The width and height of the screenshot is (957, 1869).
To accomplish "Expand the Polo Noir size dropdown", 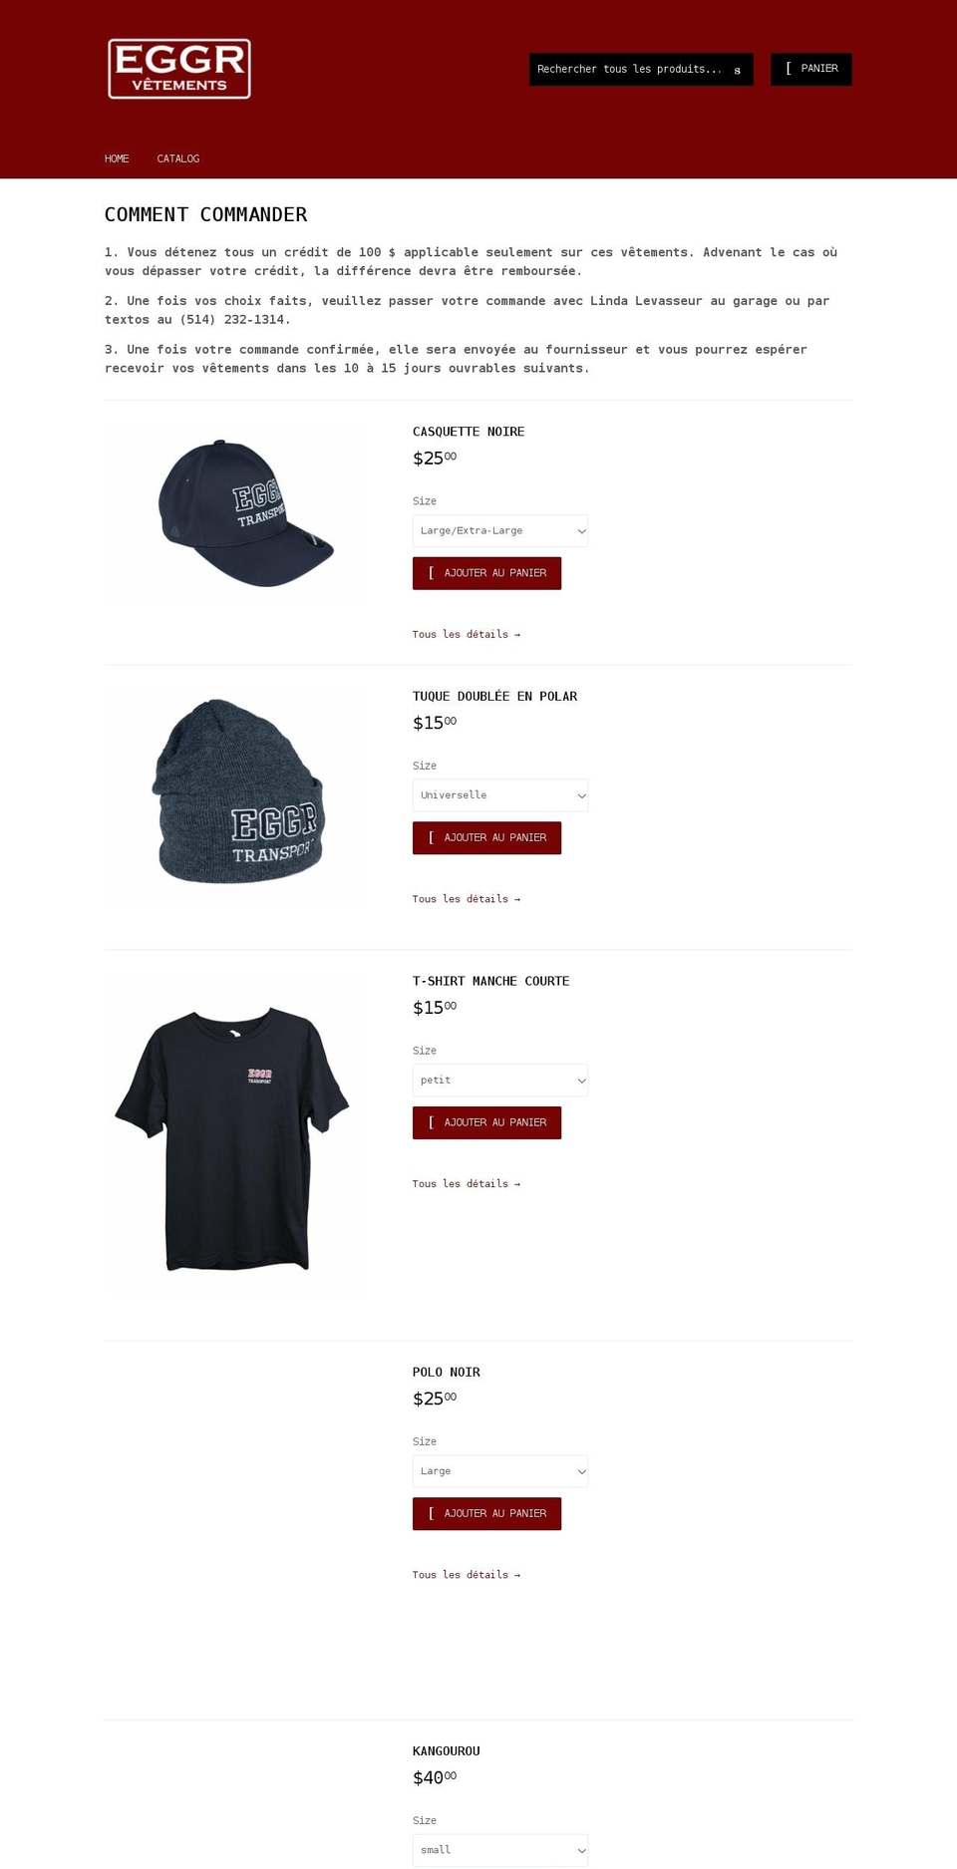I will (500, 1471).
